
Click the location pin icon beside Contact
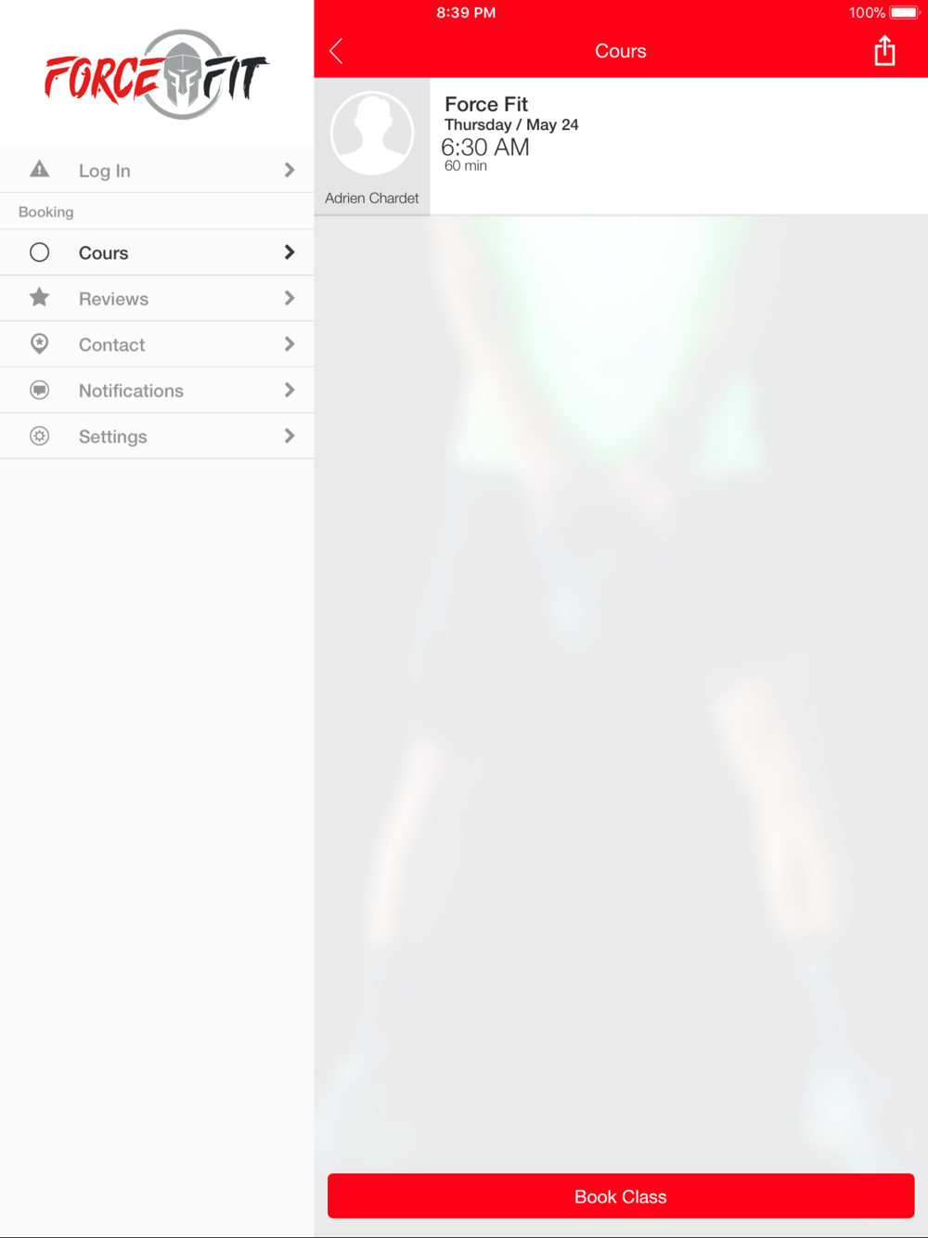coord(39,344)
